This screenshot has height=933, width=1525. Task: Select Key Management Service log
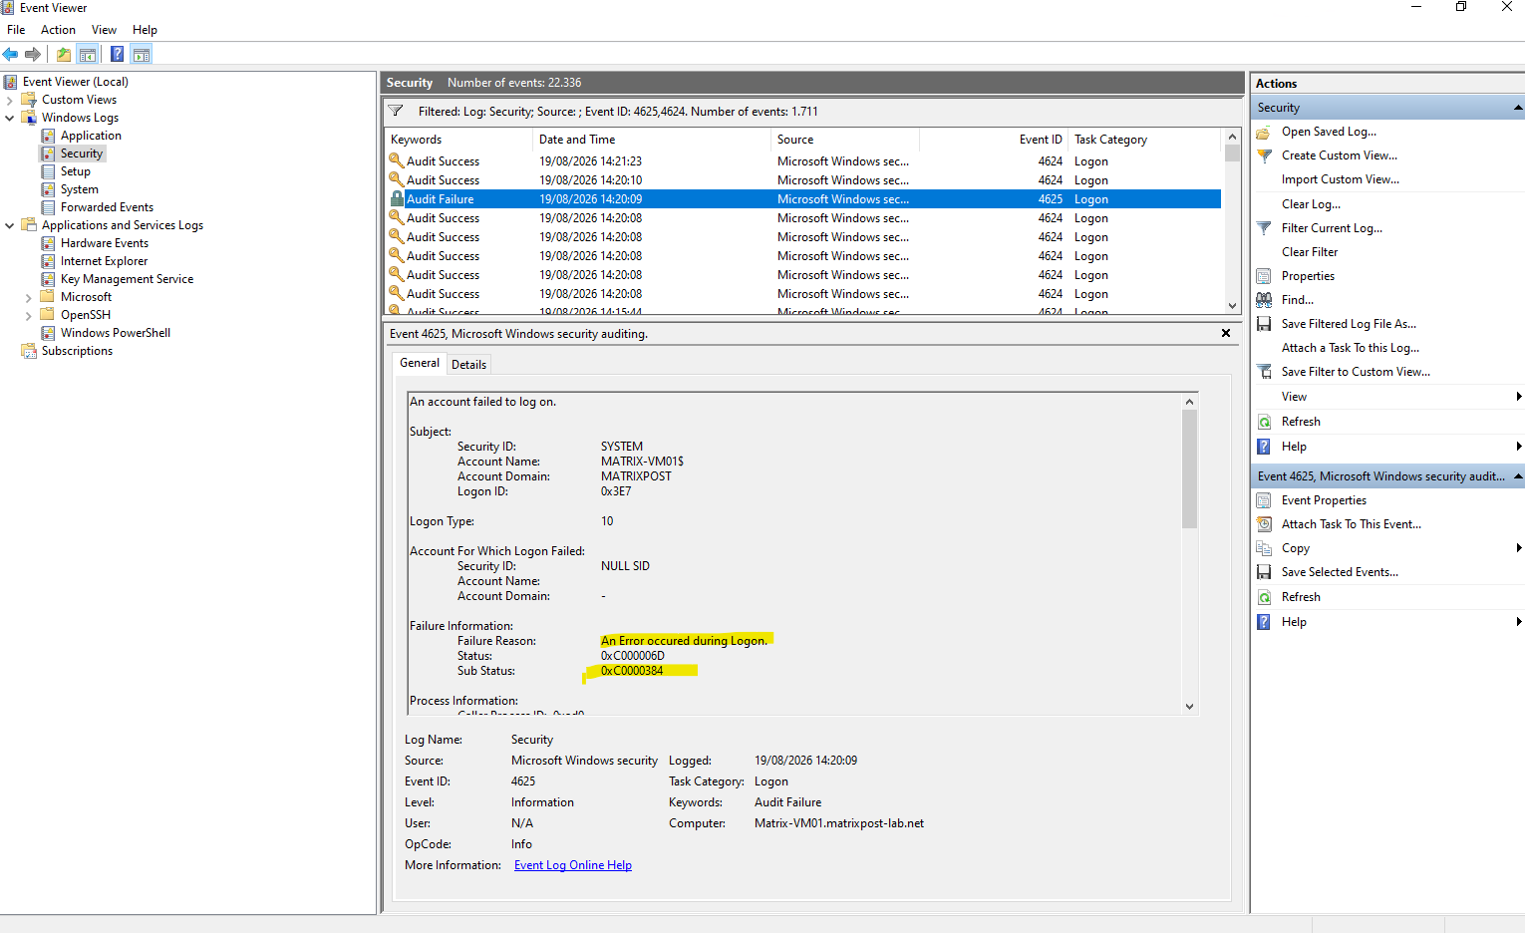127,279
